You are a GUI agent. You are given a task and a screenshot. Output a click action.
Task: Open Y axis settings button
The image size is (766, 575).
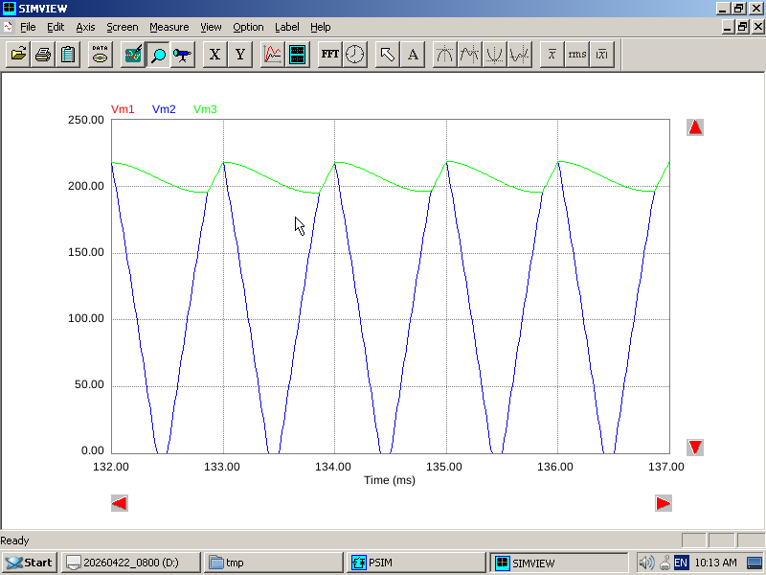coord(240,54)
